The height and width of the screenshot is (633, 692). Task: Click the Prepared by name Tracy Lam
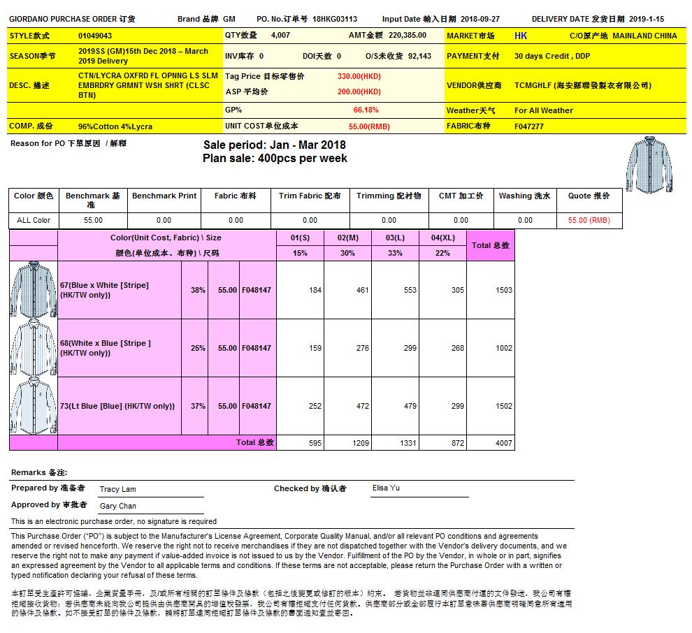pyautogui.click(x=117, y=490)
